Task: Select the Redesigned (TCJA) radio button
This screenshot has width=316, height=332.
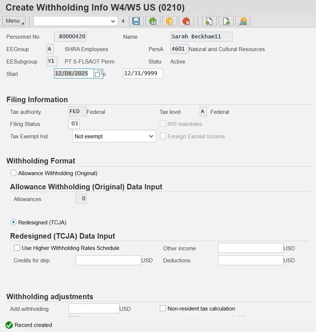Action: (x=13, y=222)
